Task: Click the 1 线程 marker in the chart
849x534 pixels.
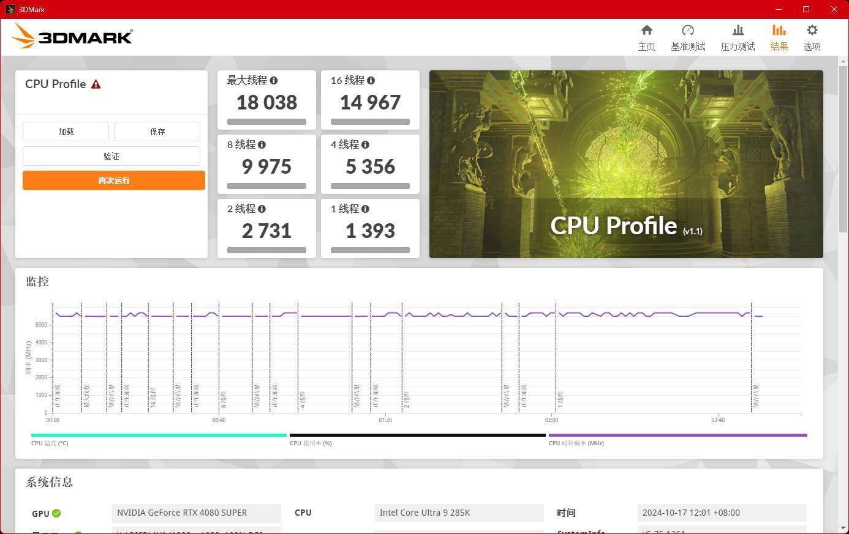Action: click(560, 399)
